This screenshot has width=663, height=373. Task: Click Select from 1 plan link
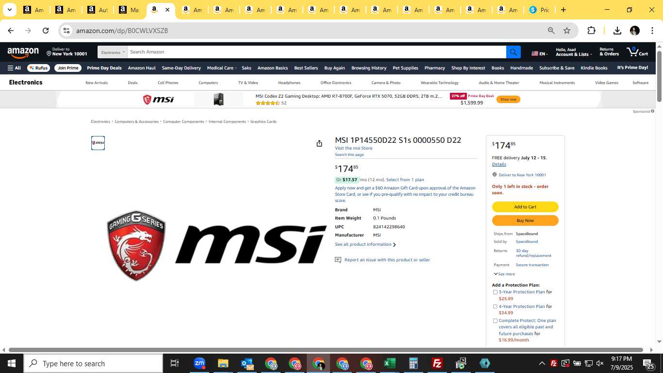click(x=405, y=180)
